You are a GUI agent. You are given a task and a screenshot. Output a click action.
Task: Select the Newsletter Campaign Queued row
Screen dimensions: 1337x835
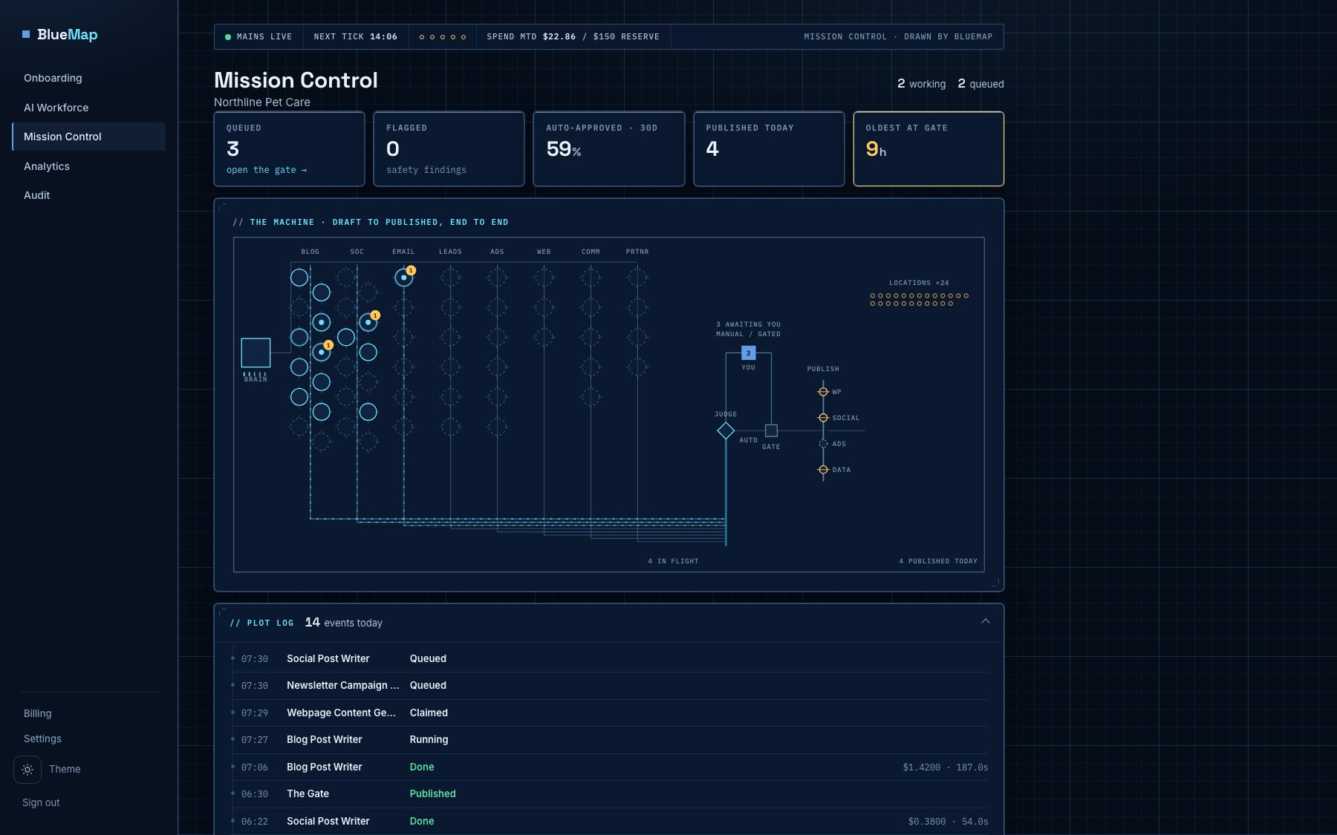[609, 685]
